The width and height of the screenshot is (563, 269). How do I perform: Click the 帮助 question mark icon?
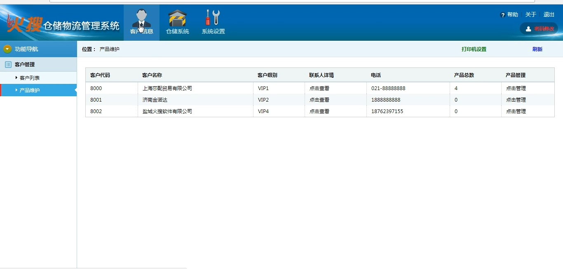(x=503, y=15)
